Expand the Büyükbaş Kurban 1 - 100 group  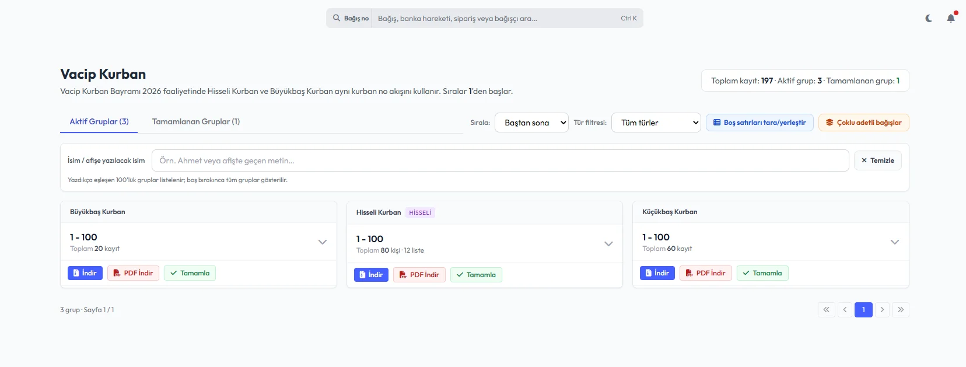(323, 242)
